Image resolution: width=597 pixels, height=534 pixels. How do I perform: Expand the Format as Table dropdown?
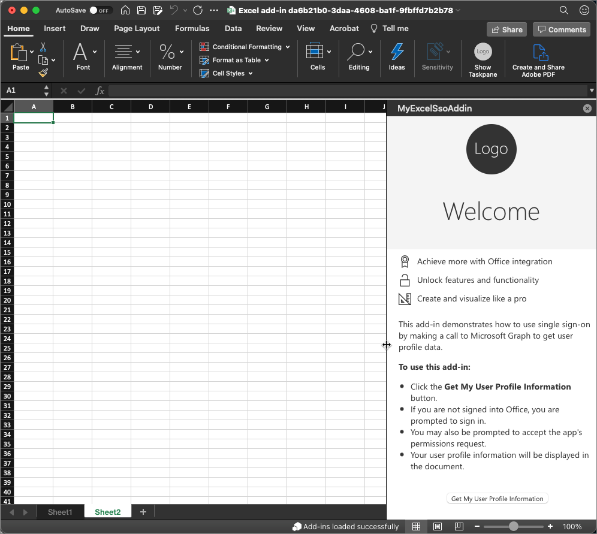coord(267,60)
